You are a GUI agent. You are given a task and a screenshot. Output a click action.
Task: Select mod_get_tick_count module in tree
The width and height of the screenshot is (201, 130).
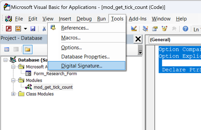pyautogui.click(x=53, y=87)
